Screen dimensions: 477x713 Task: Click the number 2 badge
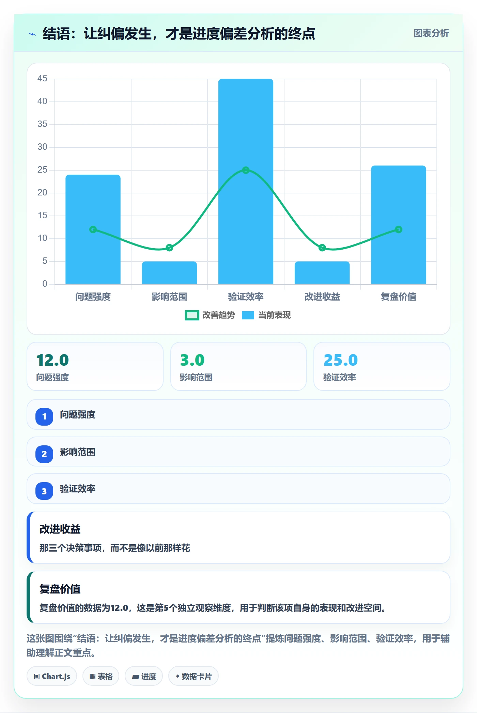[44, 454]
